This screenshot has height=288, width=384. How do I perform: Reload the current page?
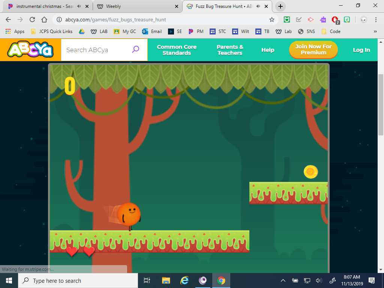point(32,19)
